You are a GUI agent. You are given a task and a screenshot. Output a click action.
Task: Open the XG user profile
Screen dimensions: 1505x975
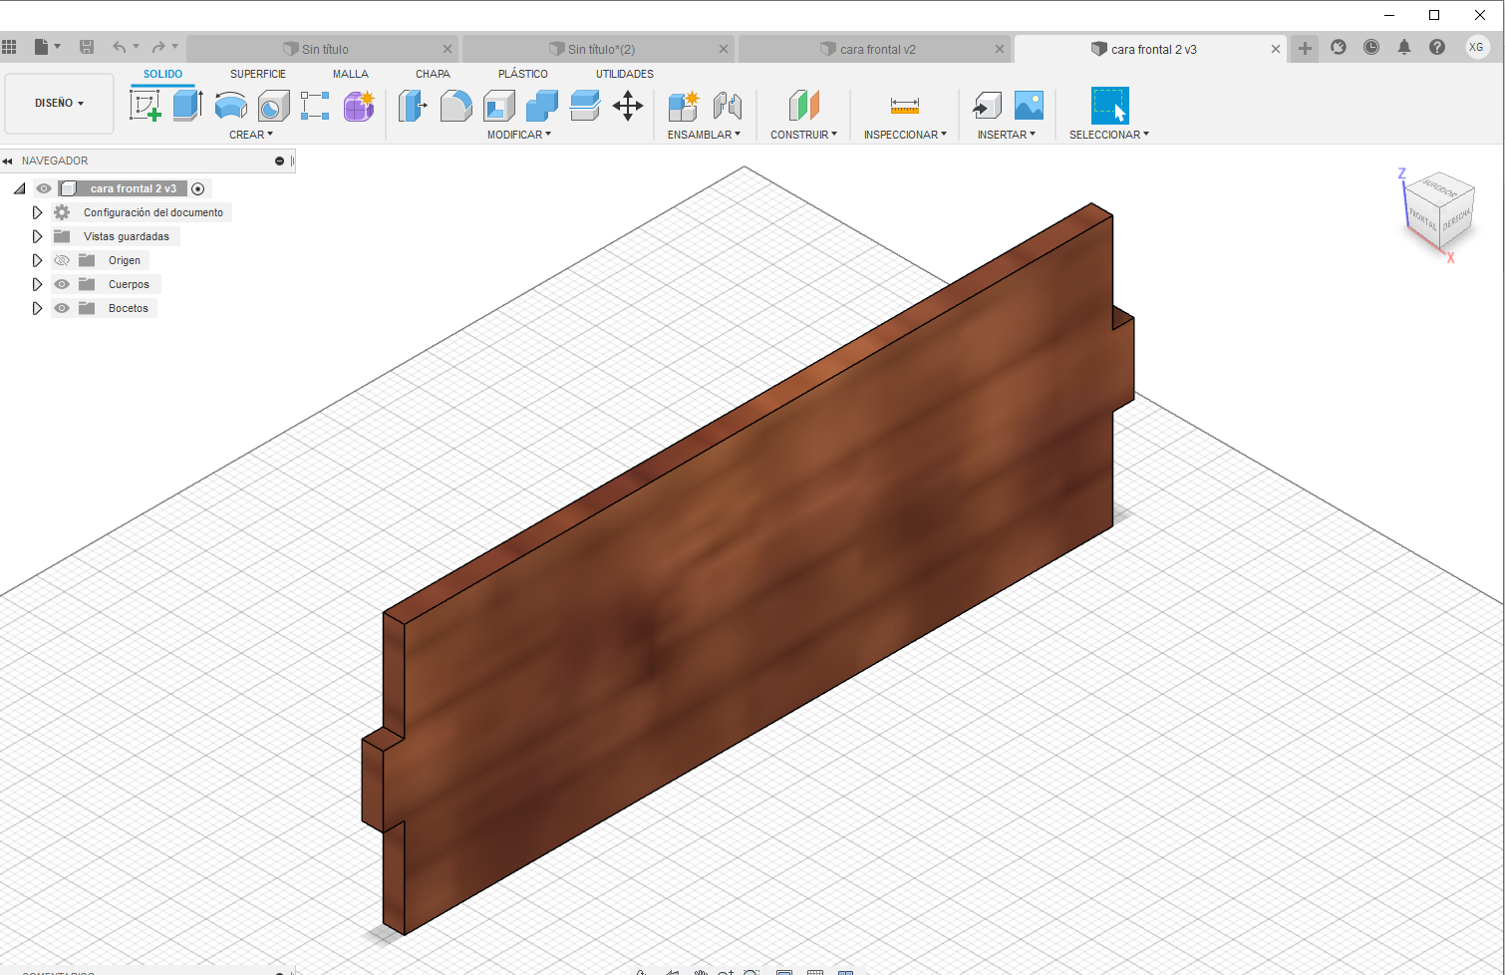click(1477, 47)
